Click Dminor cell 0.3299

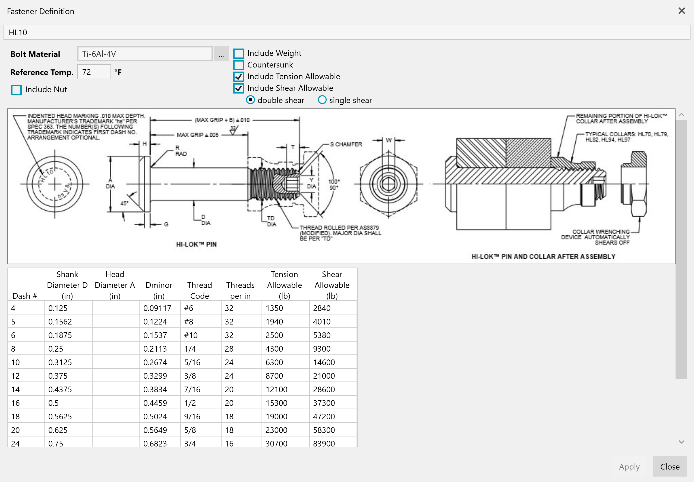coord(160,376)
